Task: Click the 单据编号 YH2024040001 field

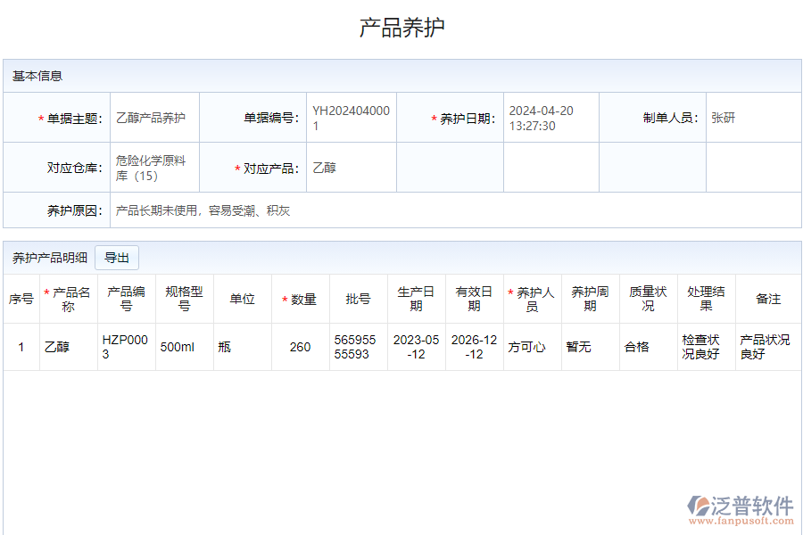Action: pos(350,116)
